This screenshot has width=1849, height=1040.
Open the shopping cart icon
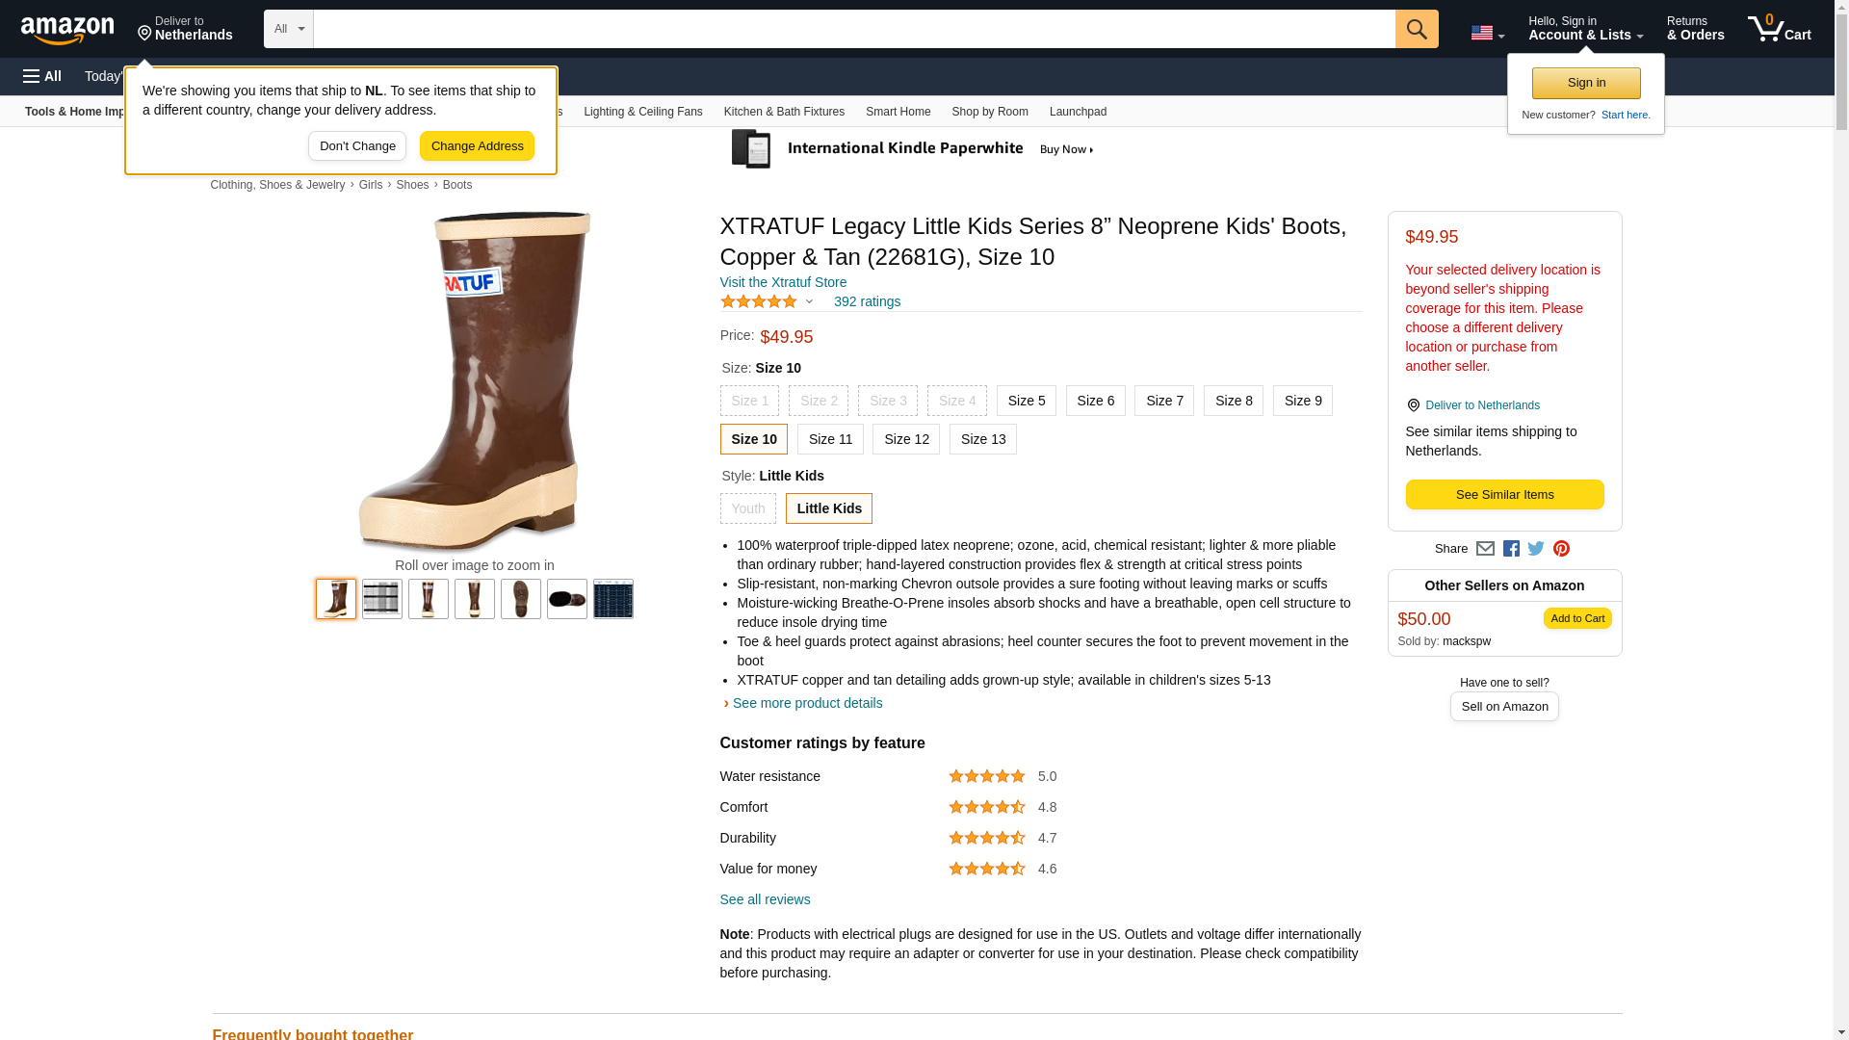point(1779,29)
